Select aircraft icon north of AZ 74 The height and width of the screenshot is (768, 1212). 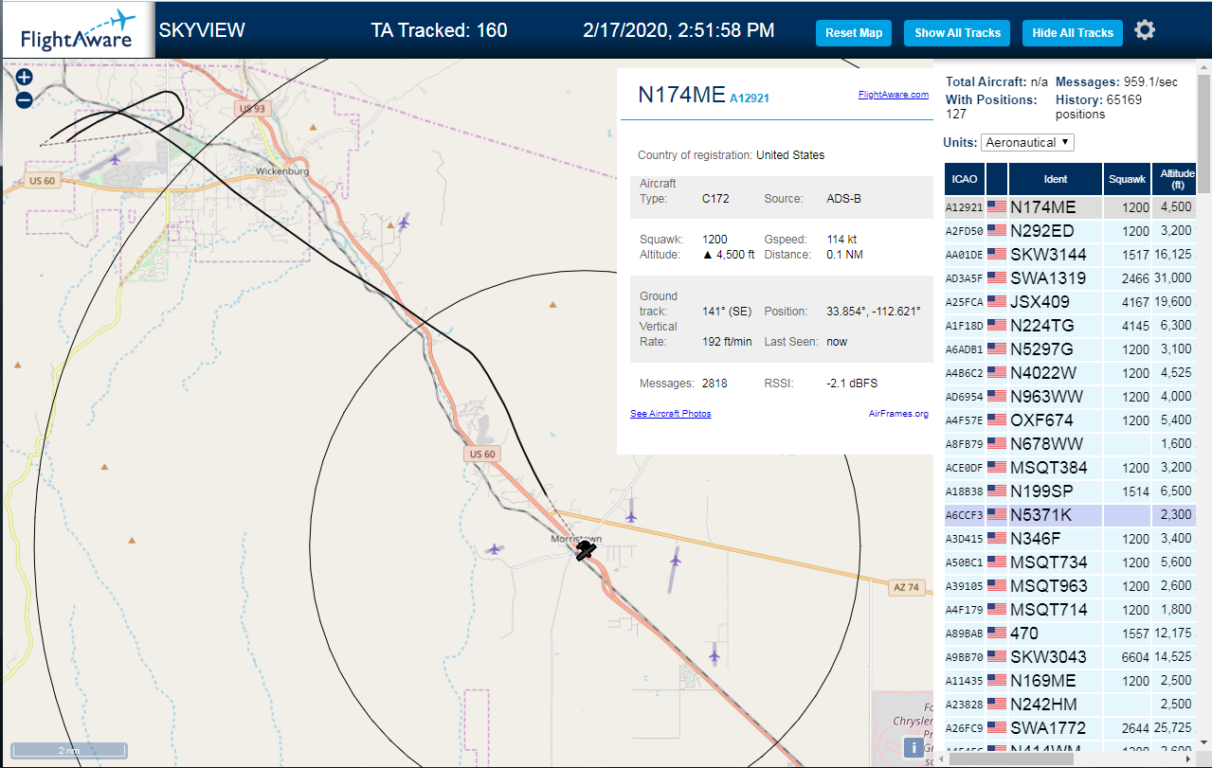click(x=631, y=516)
